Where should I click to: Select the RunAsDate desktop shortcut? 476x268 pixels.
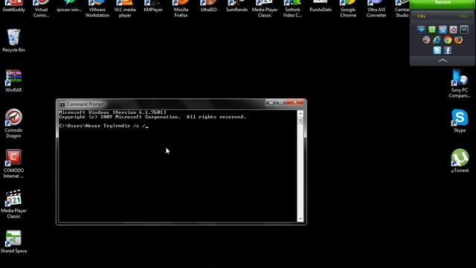pos(321,6)
